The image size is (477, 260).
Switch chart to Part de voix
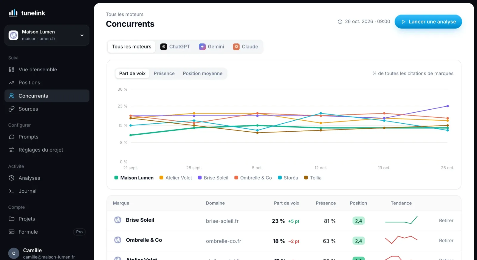pos(132,73)
